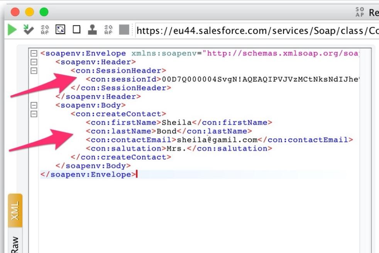Click the salesforce endpoint URL field
Viewport: 379px width, 253px height.
click(x=255, y=30)
